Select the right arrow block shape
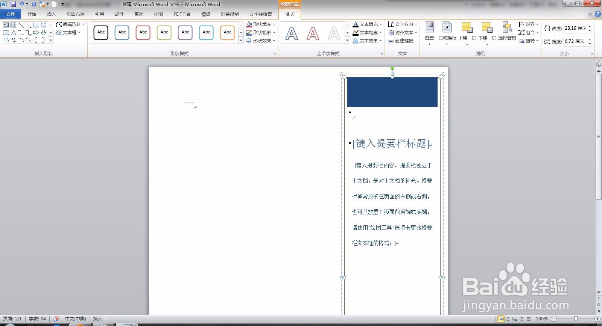Image resolution: width=602 pixels, height=326 pixels. coord(36,33)
